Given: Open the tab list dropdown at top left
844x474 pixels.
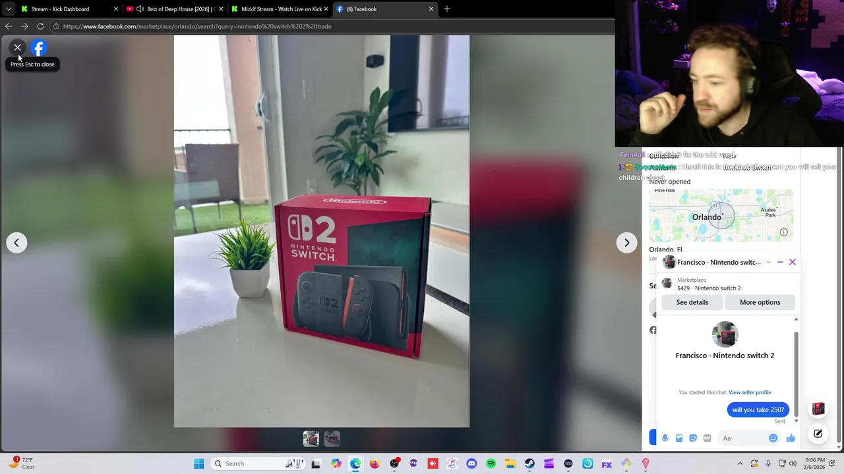Looking at the screenshot, I should (8, 9).
